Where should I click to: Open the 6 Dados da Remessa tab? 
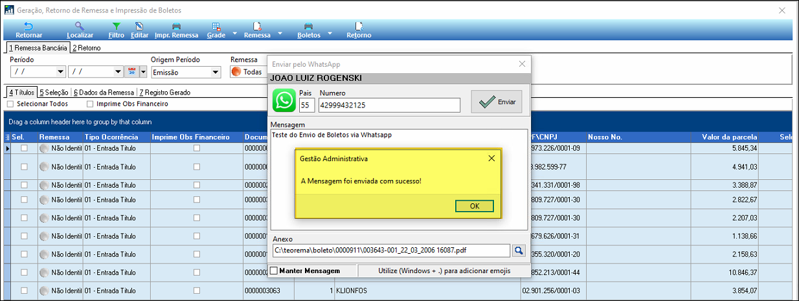(x=104, y=93)
